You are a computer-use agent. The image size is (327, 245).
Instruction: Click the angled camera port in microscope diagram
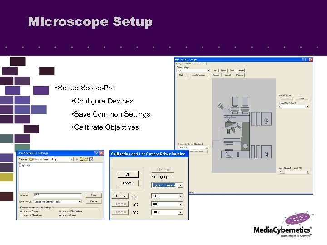click(x=221, y=106)
